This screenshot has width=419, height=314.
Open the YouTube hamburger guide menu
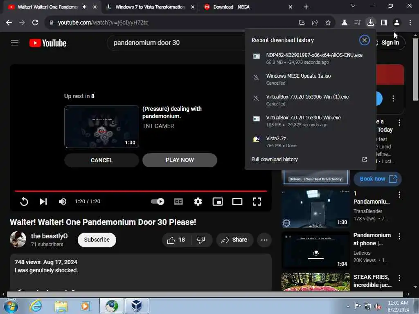[15, 43]
